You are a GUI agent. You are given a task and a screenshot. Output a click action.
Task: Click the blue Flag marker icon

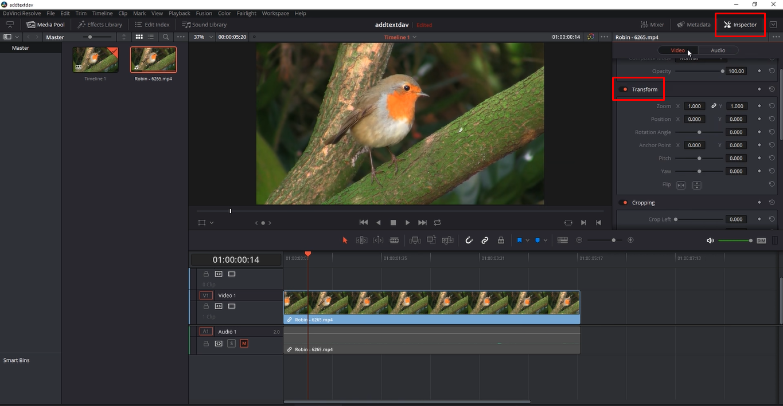coord(520,240)
